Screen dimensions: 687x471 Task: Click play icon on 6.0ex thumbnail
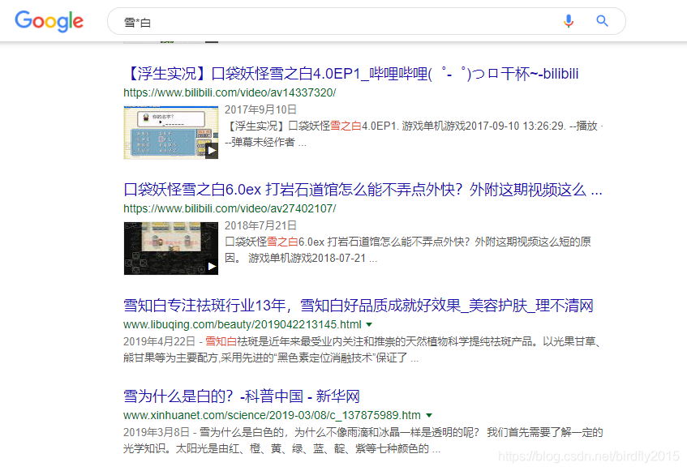[212, 266]
